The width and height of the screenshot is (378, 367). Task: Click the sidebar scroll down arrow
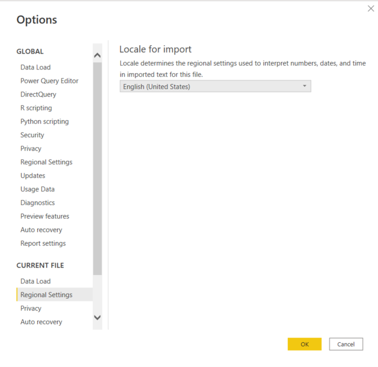[98, 317]
